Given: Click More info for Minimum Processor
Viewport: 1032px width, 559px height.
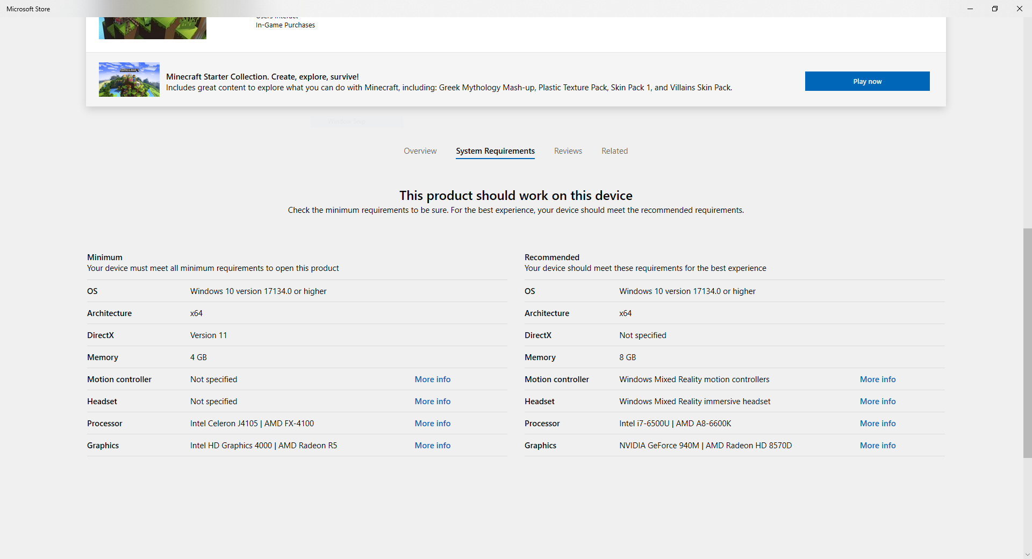Looking at the screenshot, I should (x=432, y=424).
